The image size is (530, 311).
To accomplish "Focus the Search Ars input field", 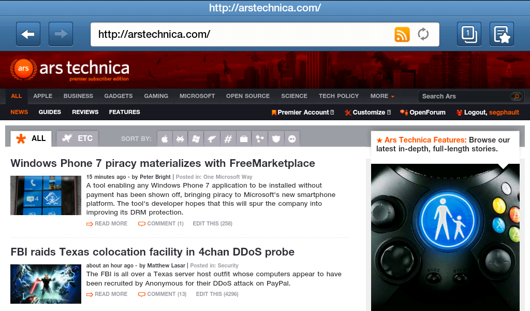I will (465, 96).
